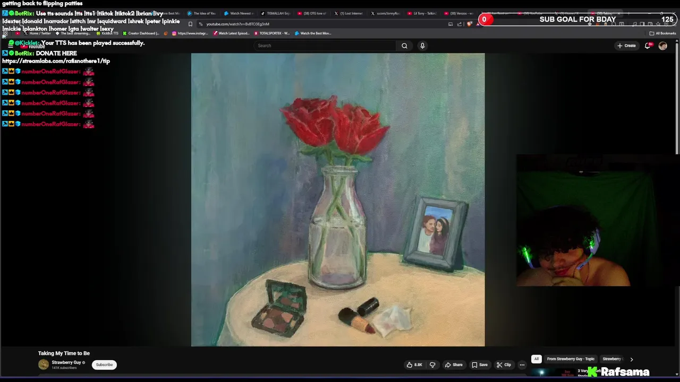The height and width of the screenshot is (382, 680).
Task: Switch to (38) Venzos tab
Action: (x=458, y=13)
